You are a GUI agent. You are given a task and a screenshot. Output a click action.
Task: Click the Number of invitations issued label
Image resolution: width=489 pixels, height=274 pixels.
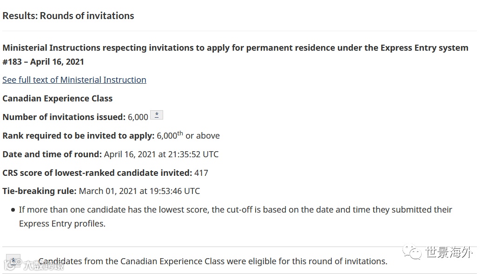[x=64, y=117]
